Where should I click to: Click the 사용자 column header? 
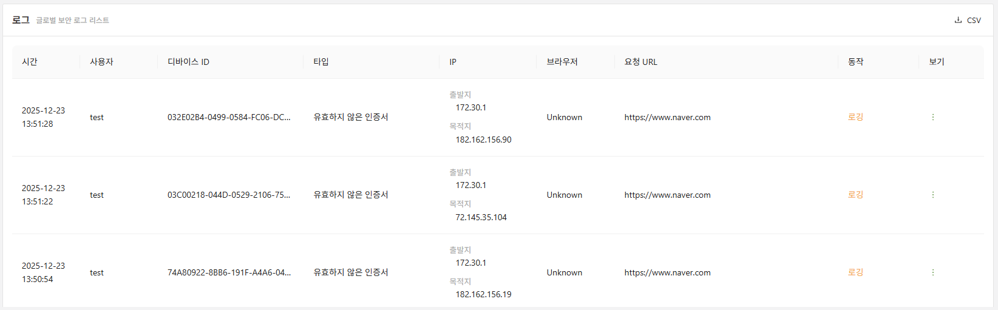101,62
